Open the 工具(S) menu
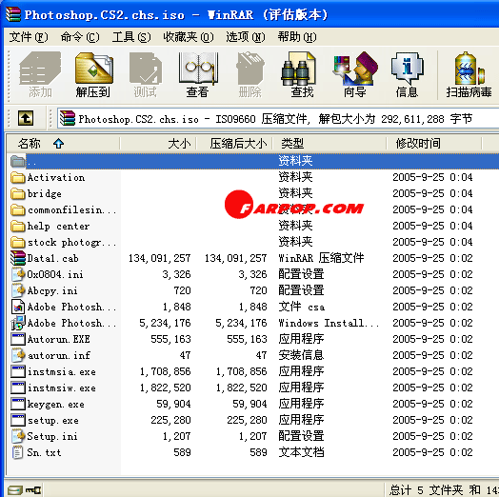 [131, 37]
